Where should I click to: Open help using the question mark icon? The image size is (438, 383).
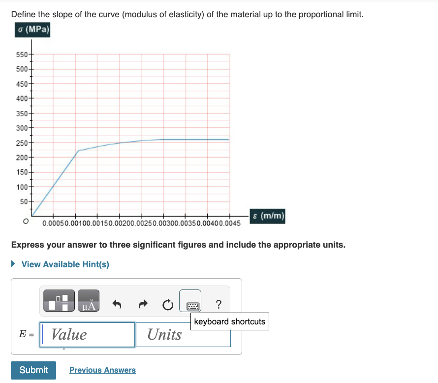[x=218, y=304]
